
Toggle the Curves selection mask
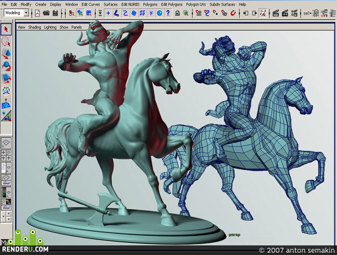tap(125, 13)
